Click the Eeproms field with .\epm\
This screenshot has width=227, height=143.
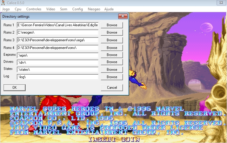[57, 55]
